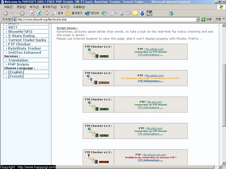Image resolution: width=226 pixels, height=169 pixels.
Task: Open FTP Informations under ftp.intel.com
Action: (150, 134)
